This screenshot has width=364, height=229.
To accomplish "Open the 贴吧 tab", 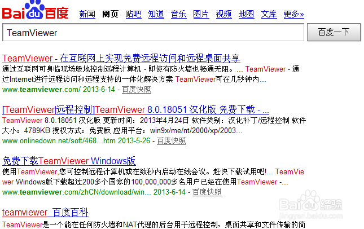I will coord(133,14).
